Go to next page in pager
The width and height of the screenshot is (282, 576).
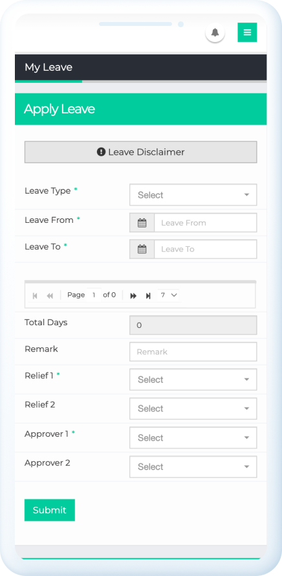pos(133,295)
